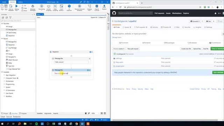Open the Issues tab on GitHub repo
224x126 pixels.
tap(127, 27)
